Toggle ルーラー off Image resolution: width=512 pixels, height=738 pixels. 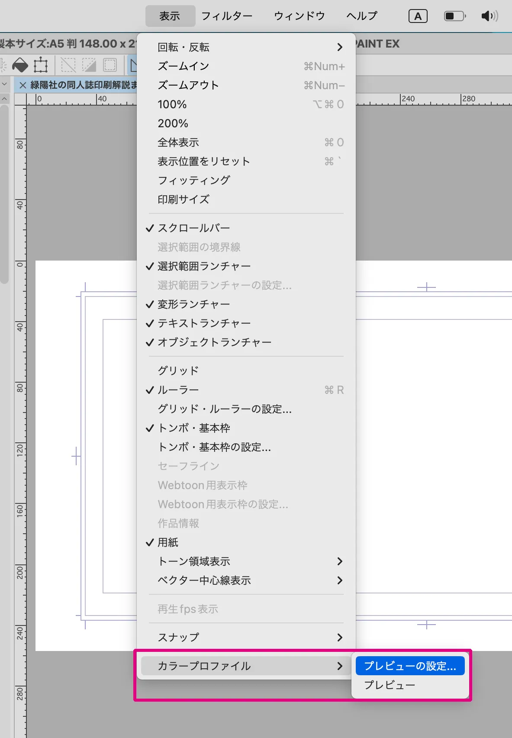pyautogui.click(x=246, y=390)
